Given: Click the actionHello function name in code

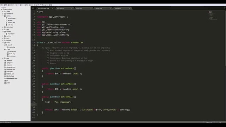Looking at the screenshot, I should click(67, 97).
